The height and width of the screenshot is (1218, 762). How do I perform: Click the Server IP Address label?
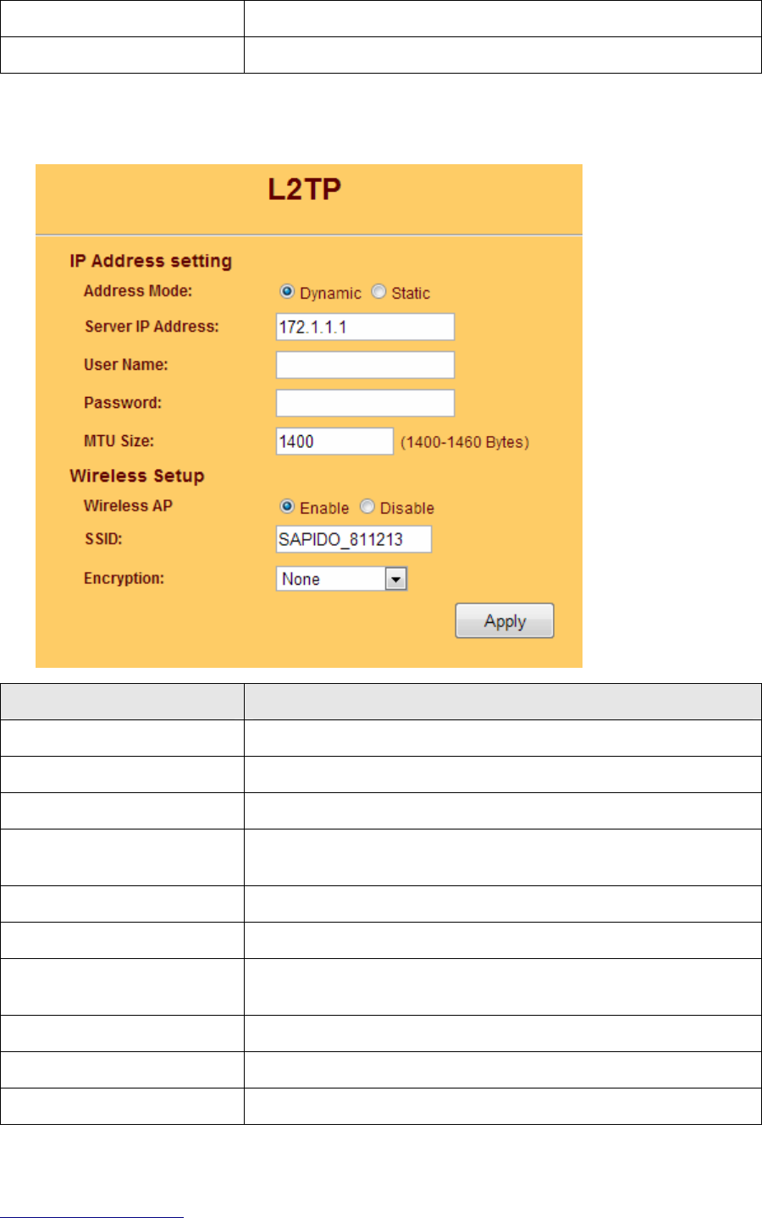click(x=152, y=327)
